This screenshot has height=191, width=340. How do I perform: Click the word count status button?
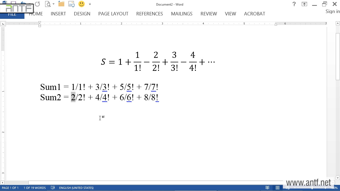(x=35, y=188)
